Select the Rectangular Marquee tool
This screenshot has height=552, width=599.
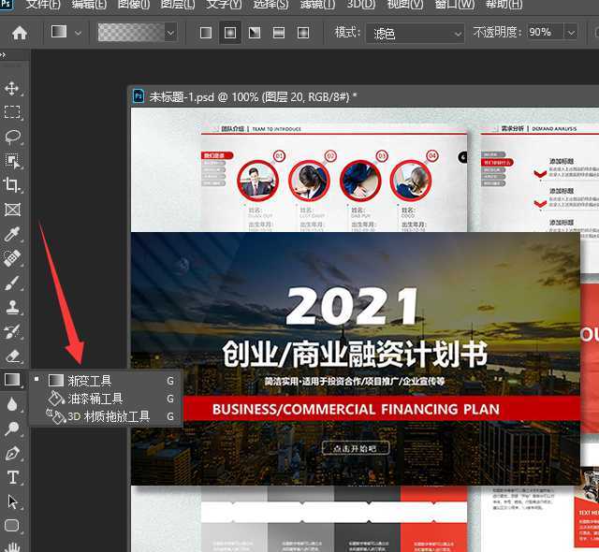pos(12,112)
